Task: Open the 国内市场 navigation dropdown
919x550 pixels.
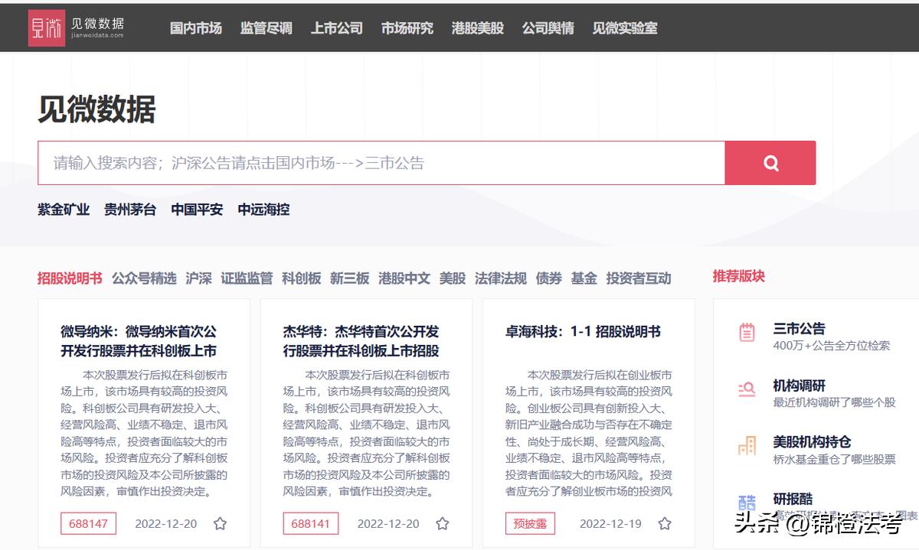Action: coord(195,28)
